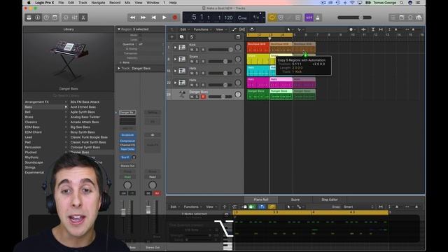
Task: Open the Track menu in the menu bar
Action: (83, 3)
